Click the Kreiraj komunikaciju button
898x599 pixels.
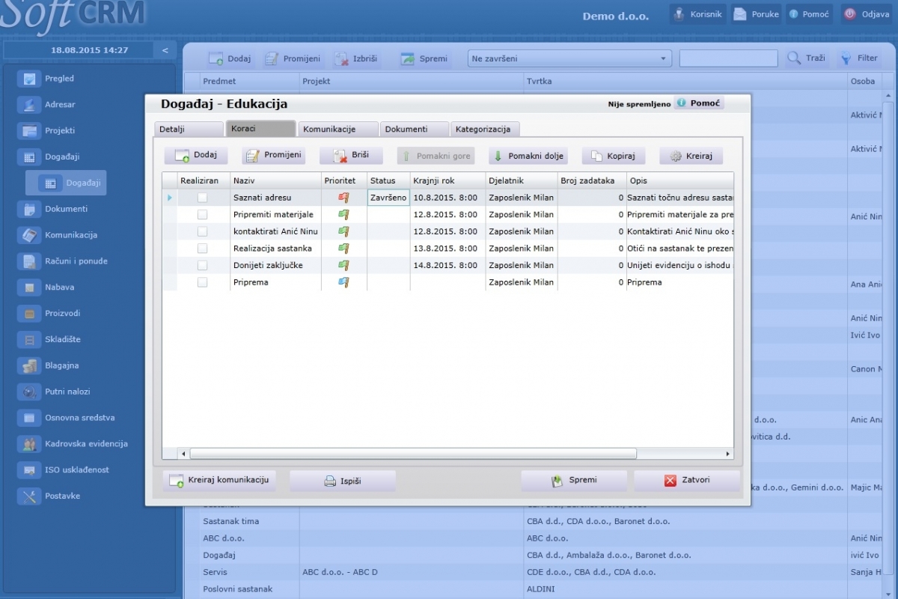[x=219, y=480]
